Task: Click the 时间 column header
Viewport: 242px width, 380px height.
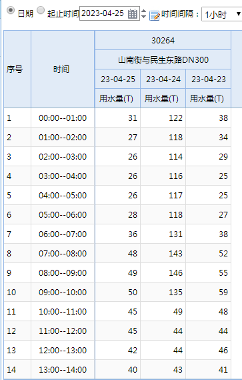Action: click(x=63, y=69)
